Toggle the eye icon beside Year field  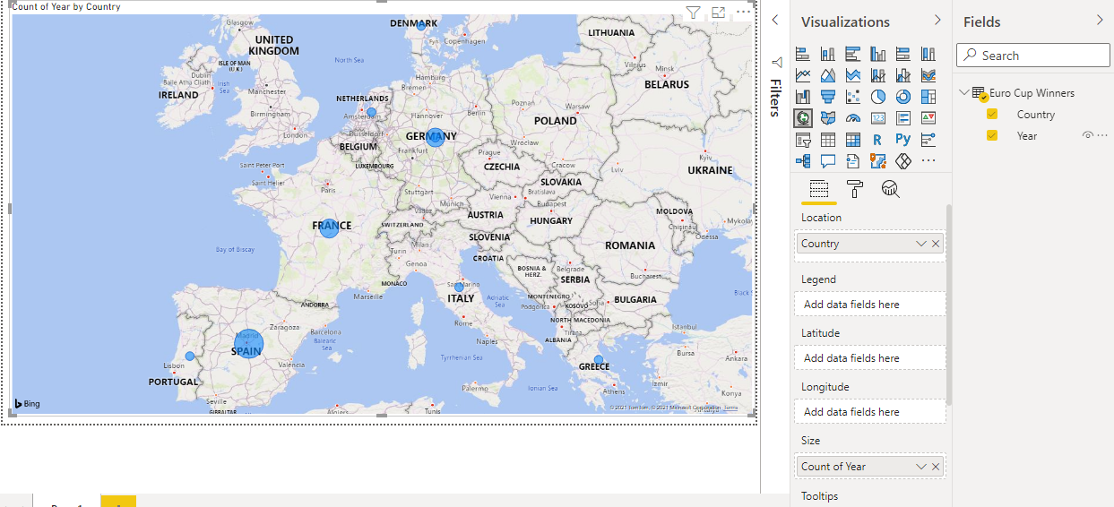(x=1088, y=135)
